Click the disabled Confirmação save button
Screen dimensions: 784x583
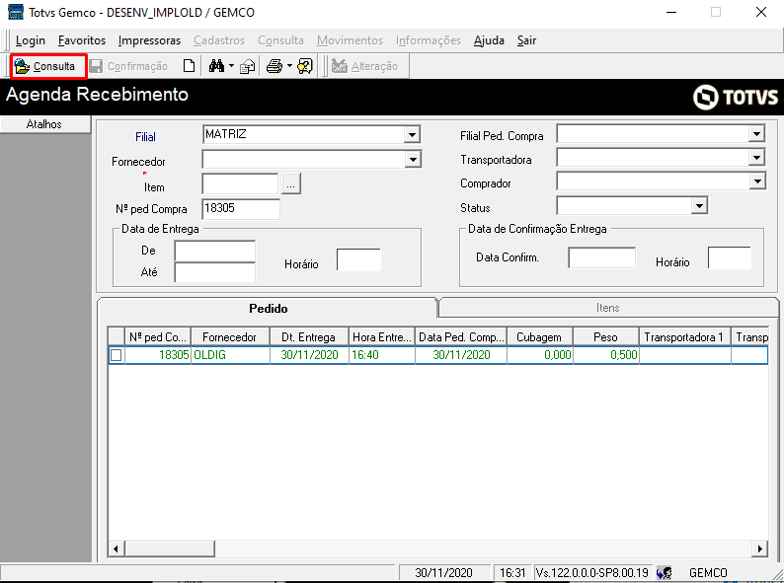[129, 66]
